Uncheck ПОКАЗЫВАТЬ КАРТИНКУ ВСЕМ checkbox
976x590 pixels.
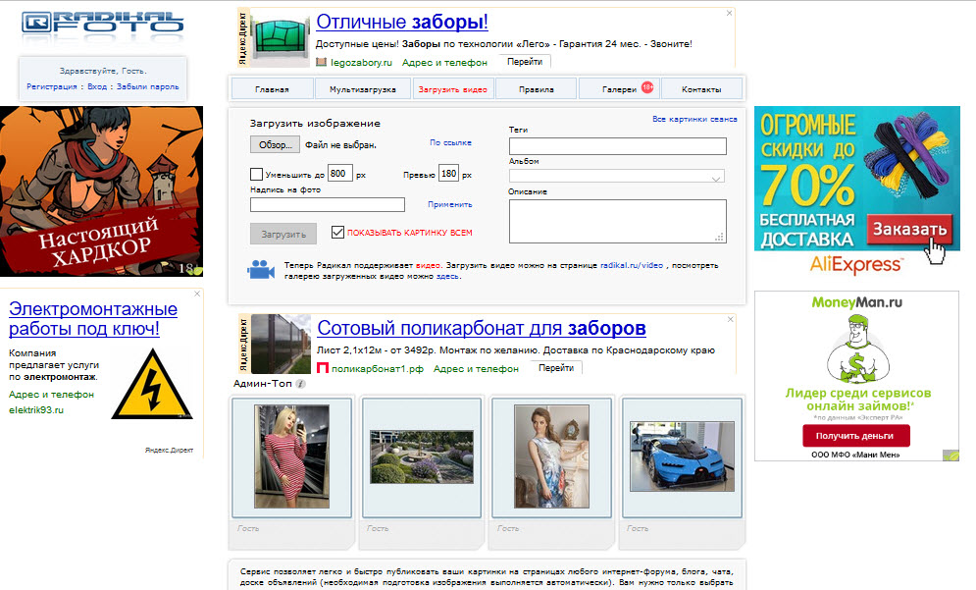point(338,233)
